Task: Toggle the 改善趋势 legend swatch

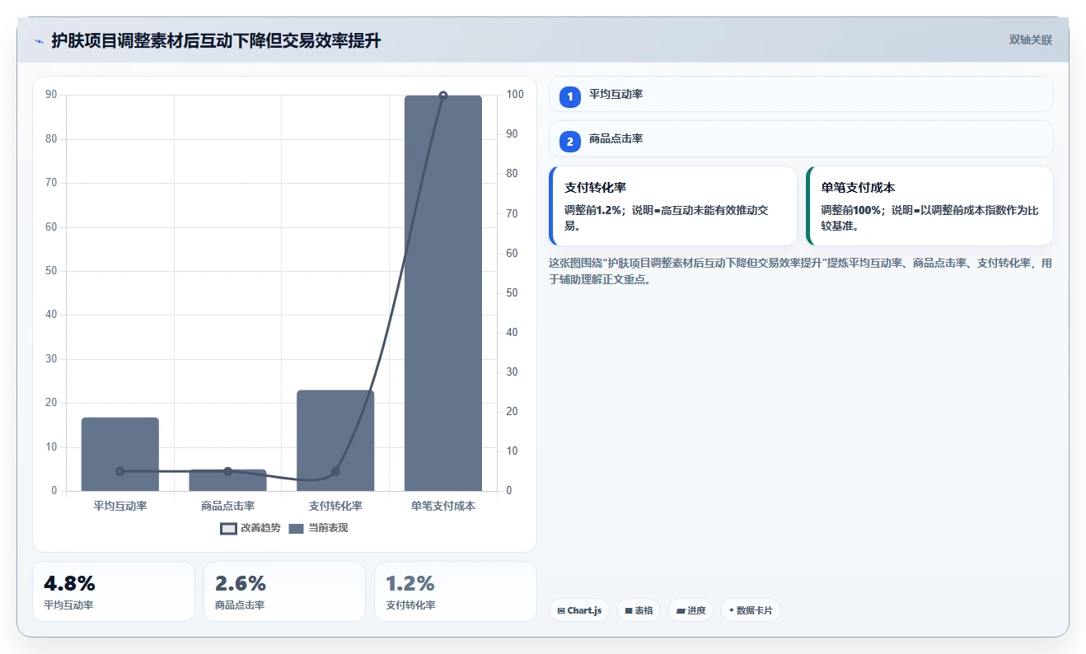Action: click(x=228, y=528)
